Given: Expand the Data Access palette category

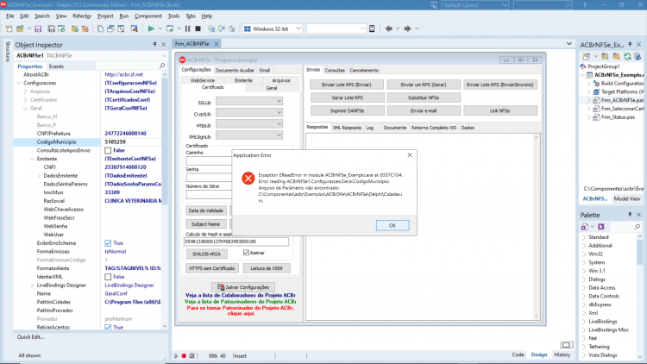Looking at the screenshot, I should tap(584, 287).
